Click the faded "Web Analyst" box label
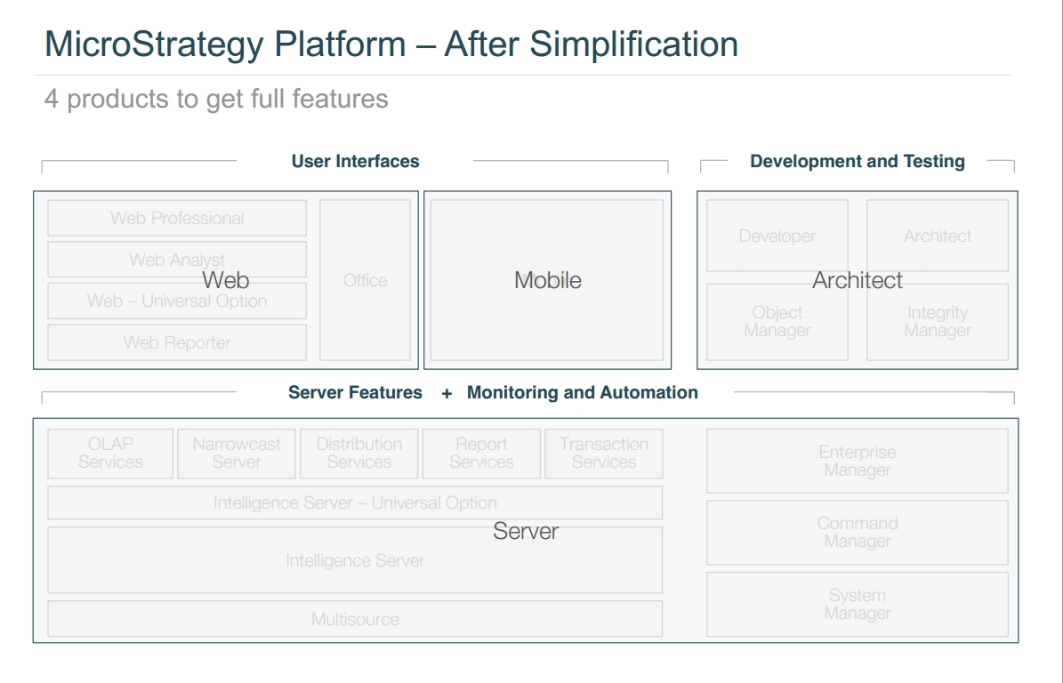 [177, 260]
